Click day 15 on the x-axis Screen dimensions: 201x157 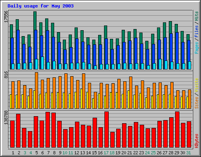click(x=94, y=153)
